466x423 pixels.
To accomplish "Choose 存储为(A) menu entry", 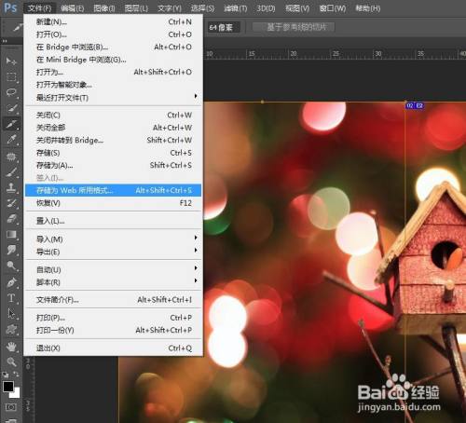I will tap(114, 165).
